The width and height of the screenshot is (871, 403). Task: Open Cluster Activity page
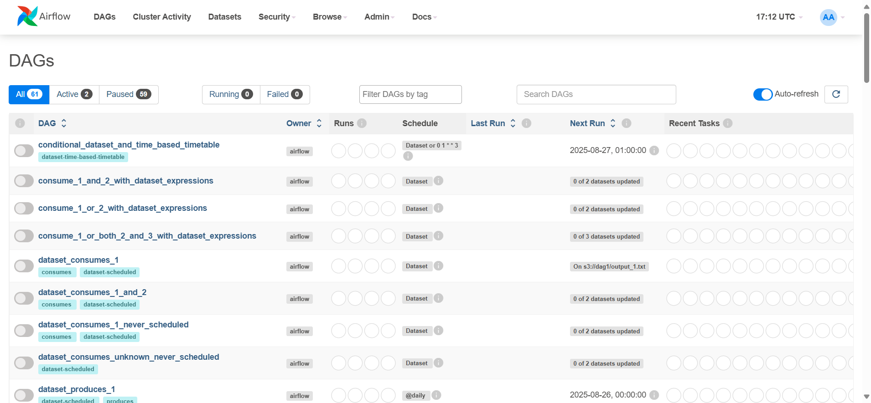click(x=162, y=17)
